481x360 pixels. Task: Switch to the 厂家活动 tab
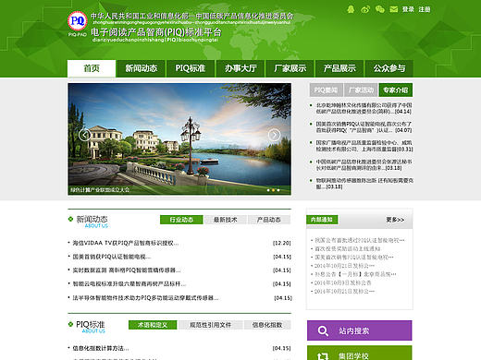pos(361,90)
